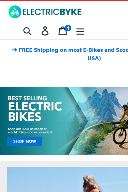Screen dimensions: 128x192
Task: View the shopping bag cart
Action: coord(63,31)
